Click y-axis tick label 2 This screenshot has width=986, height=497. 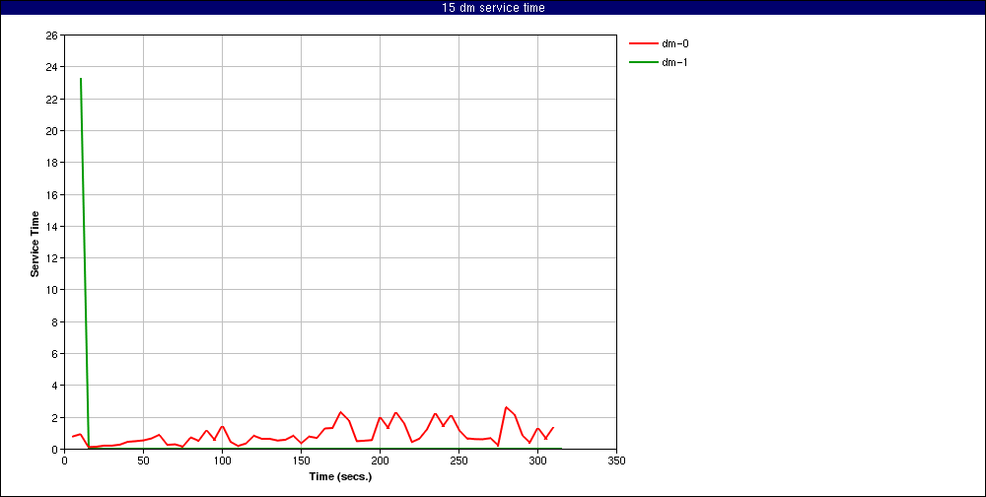click(54, 417)
